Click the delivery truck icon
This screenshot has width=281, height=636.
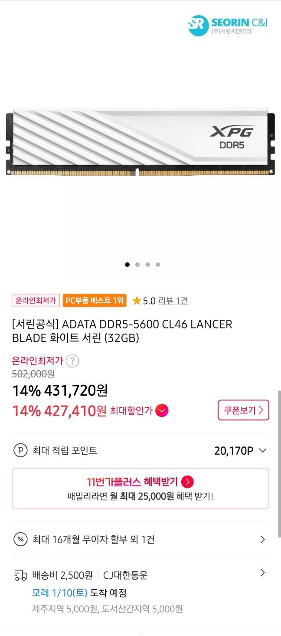tap(20, 576)
